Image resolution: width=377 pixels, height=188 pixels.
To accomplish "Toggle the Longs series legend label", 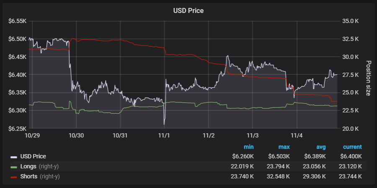I will click(29, 166).
